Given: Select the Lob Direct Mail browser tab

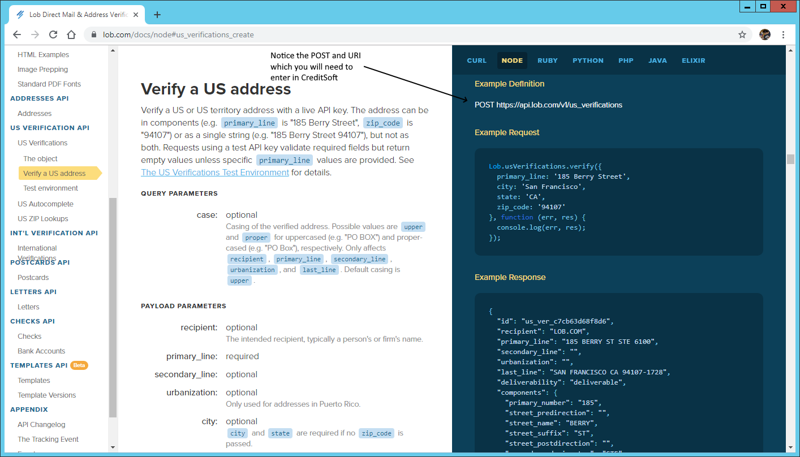Looking at the screenshot, I should (76, 15).
